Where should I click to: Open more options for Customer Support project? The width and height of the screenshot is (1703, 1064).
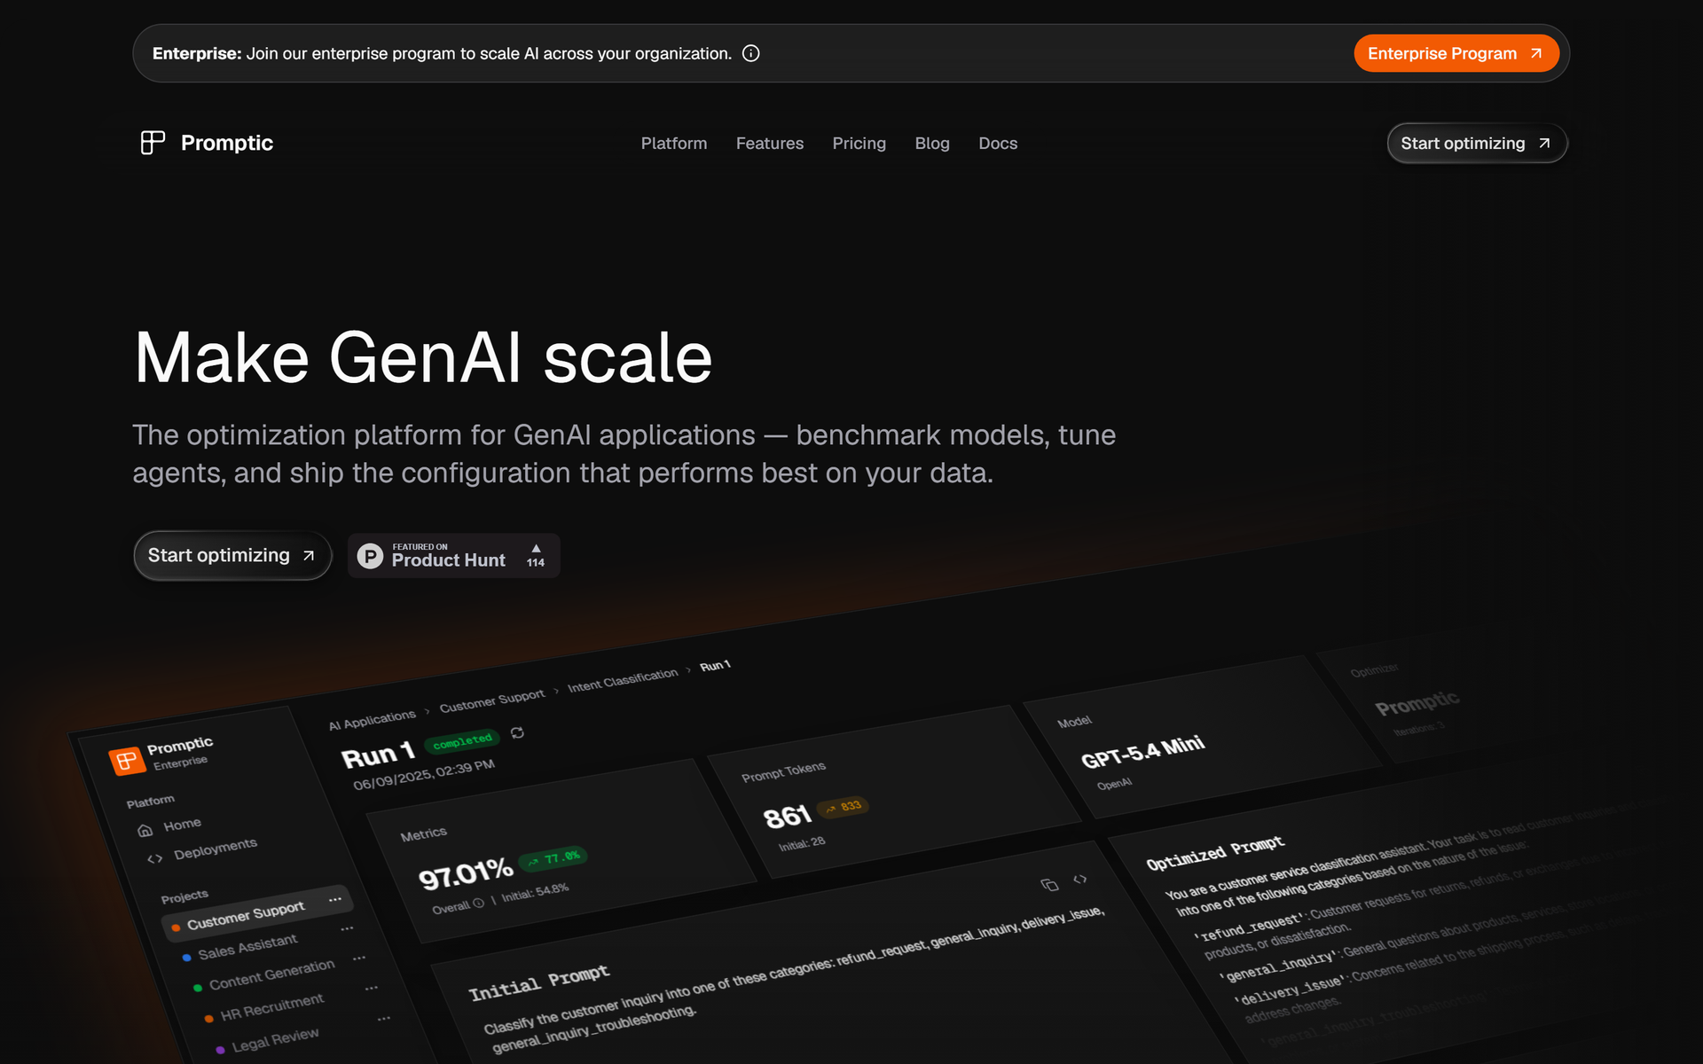(x=335, y=899)
